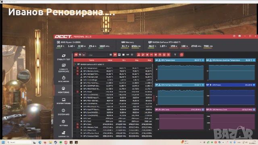Screen dimensions: 258x145
Task: Open the OCCT Settings gear
Action: point(64,123)
